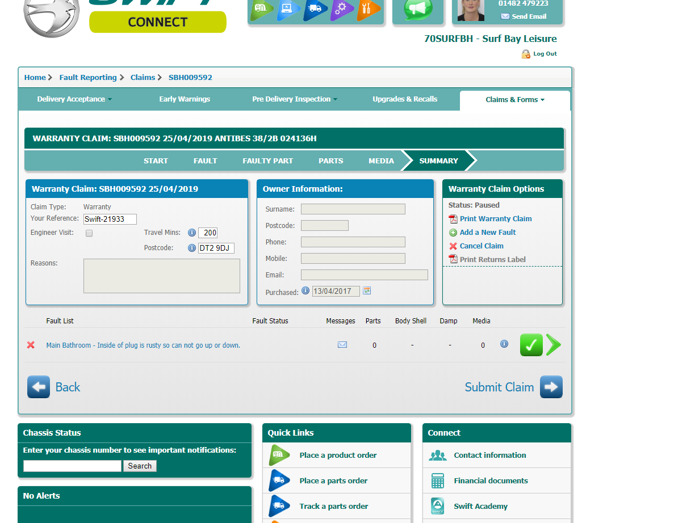Open the Early Warnings tab
This screenshot has height=523, width=674.
tap(185, 99)
